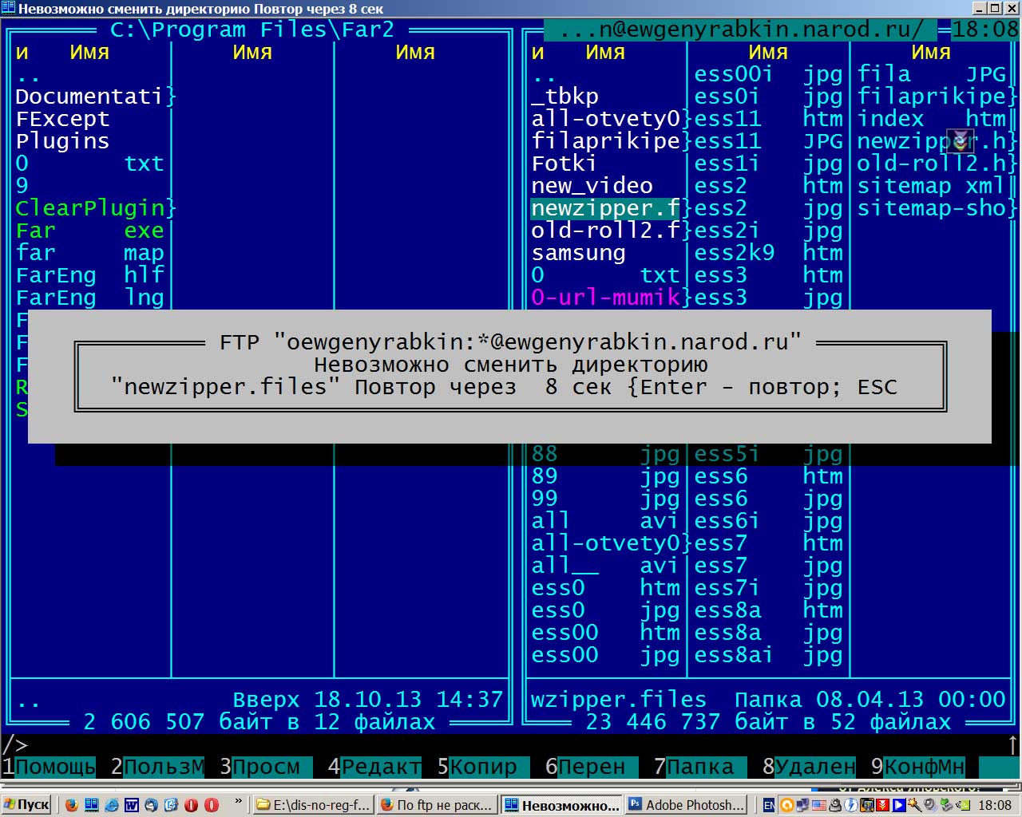Start Microsoft Word from Quick Launch
The width and height of the screenshot is (1022, 817).
click(132, 805)
